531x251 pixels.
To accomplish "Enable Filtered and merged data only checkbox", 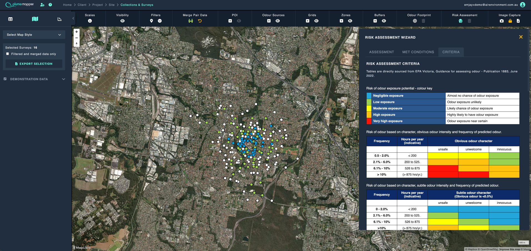I will point(7,54).
